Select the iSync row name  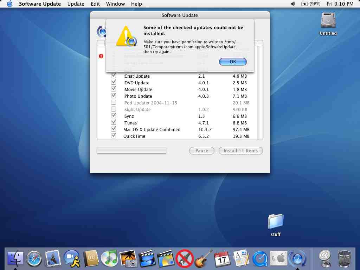[128, 116]
